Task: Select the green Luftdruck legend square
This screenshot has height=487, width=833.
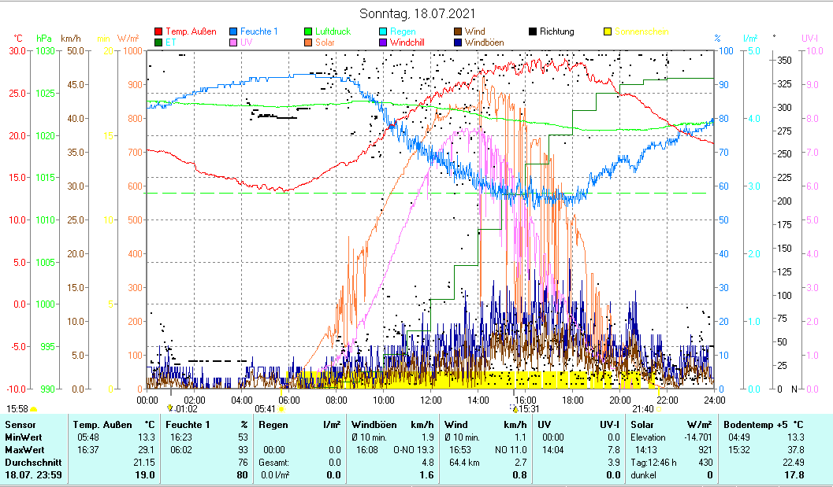Action: tap(308, 31)
